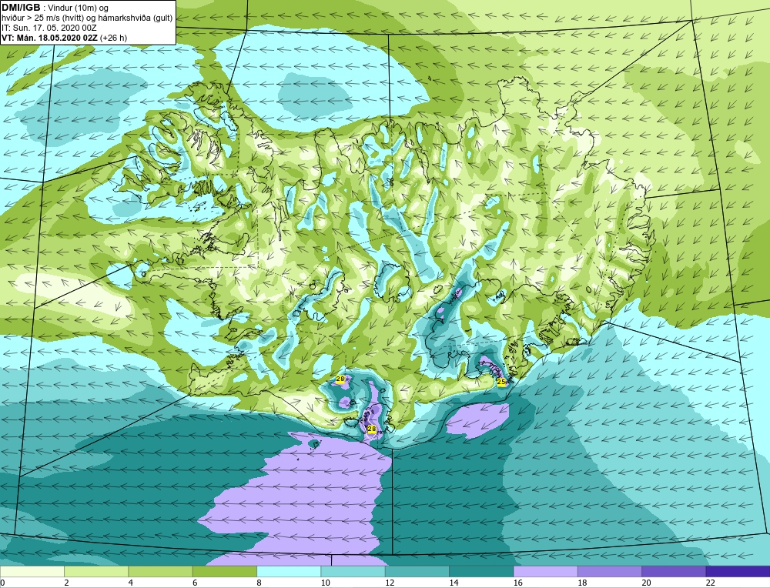
Task: Click the init time 'IT: Sun. 17. 05. 2020 00Z'
Action: (x=49, y=28)
